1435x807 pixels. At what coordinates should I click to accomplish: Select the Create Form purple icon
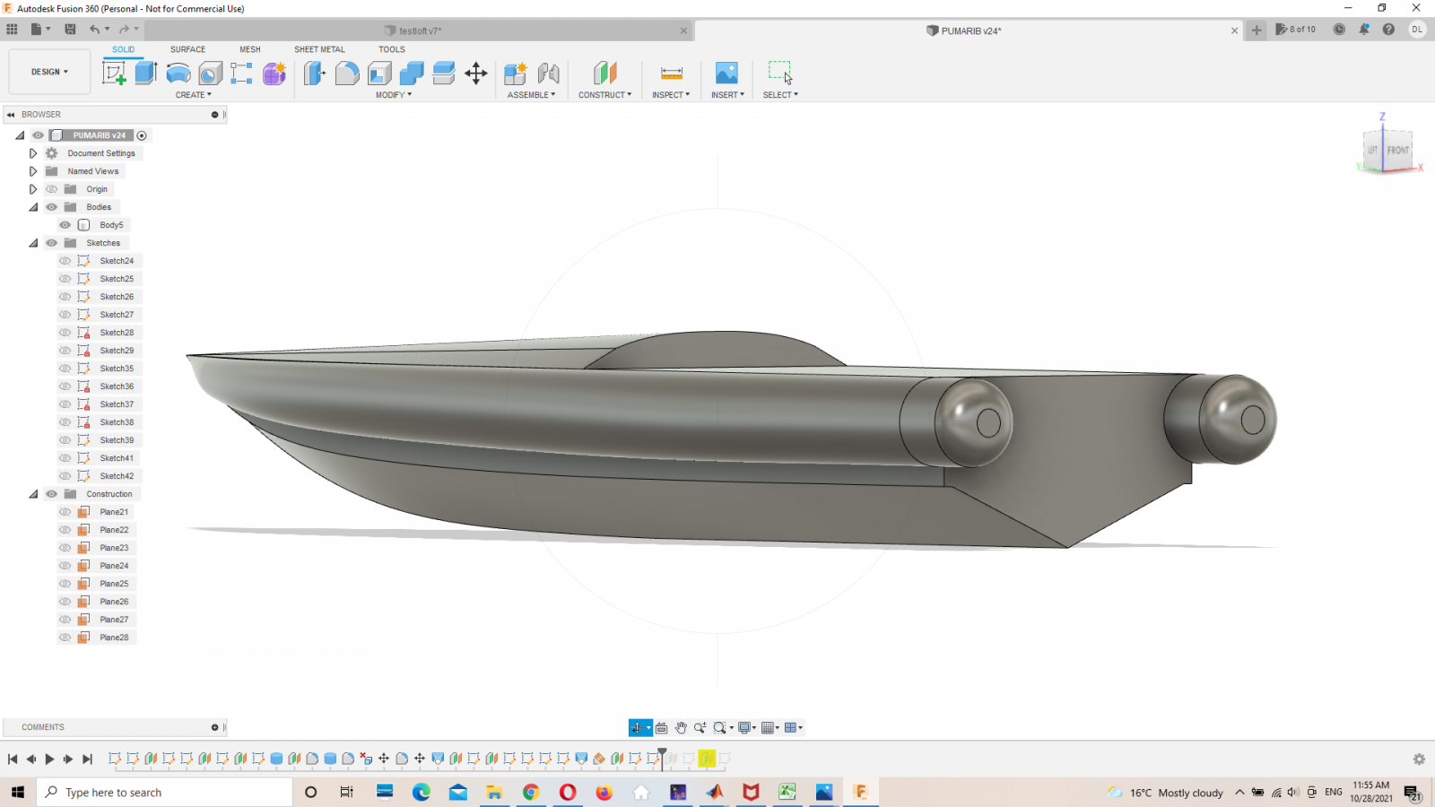(x=274, y=73)
